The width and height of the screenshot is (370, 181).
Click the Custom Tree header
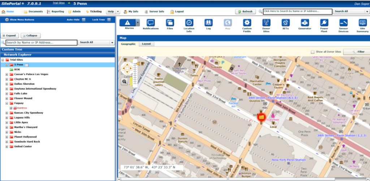click(57, 49)
